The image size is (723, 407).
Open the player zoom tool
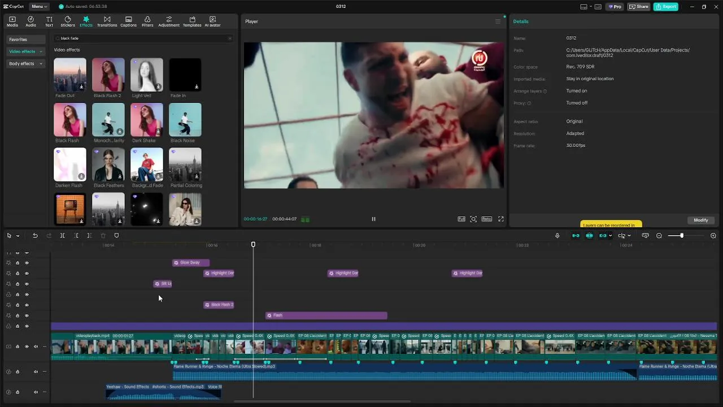pyautogui.click(x=473, y=219)
